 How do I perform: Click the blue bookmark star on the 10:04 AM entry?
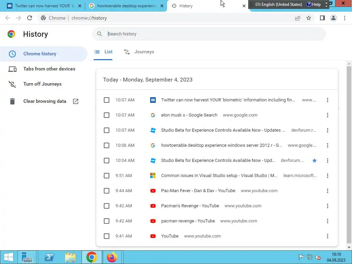[314, 161]
